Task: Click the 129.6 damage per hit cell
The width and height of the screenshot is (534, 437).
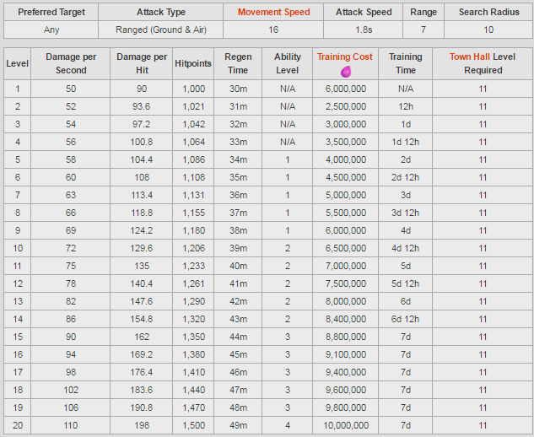Action: [142, 248]
